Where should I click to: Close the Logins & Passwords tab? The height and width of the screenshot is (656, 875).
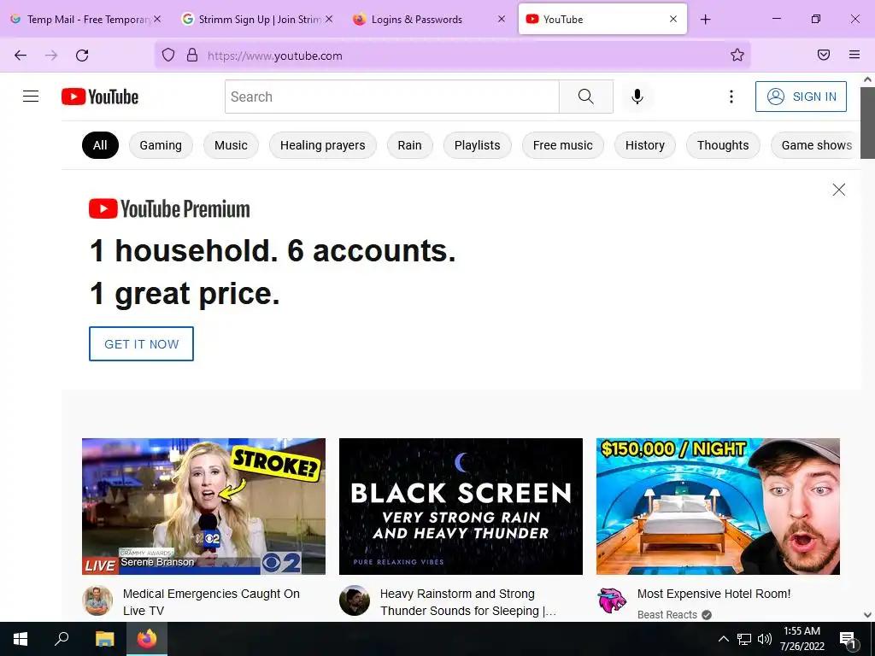coord(501,19)
